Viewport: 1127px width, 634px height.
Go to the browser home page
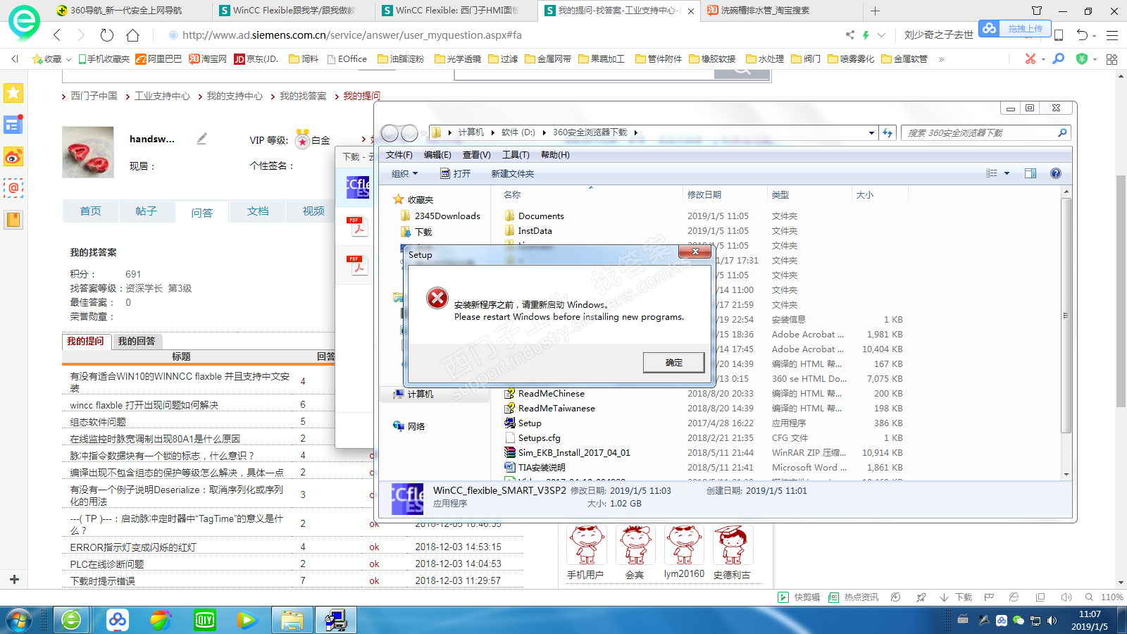(x=132, y=35)
